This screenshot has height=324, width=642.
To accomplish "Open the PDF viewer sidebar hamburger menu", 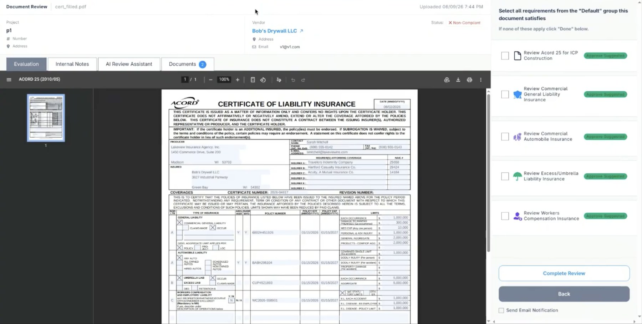I will [9, 80].
